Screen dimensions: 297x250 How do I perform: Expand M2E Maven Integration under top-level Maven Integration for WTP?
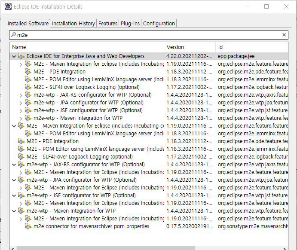(x=21, y=219)
